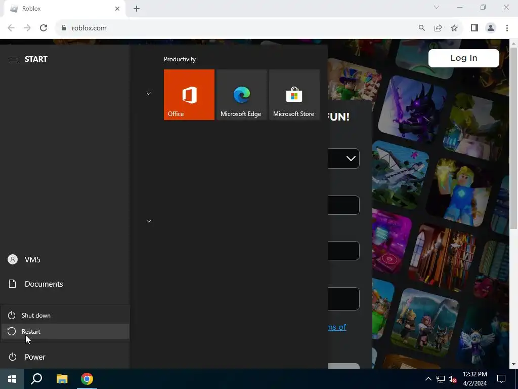Open taskbar Search magnifier
This screenshot has width=518, height=389.
click(36, 379)
